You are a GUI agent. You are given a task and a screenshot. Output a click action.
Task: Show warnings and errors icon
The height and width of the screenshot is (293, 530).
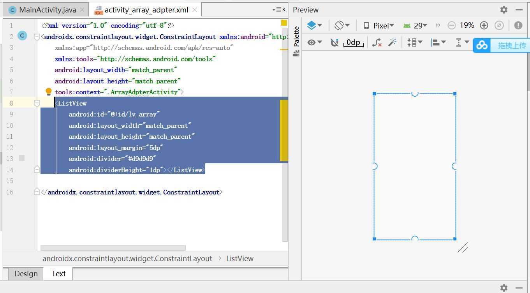(518, 25)
